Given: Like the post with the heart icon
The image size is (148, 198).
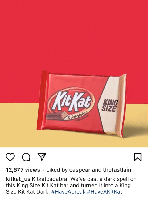Looking at the screenshot, I should coord(10,157).
